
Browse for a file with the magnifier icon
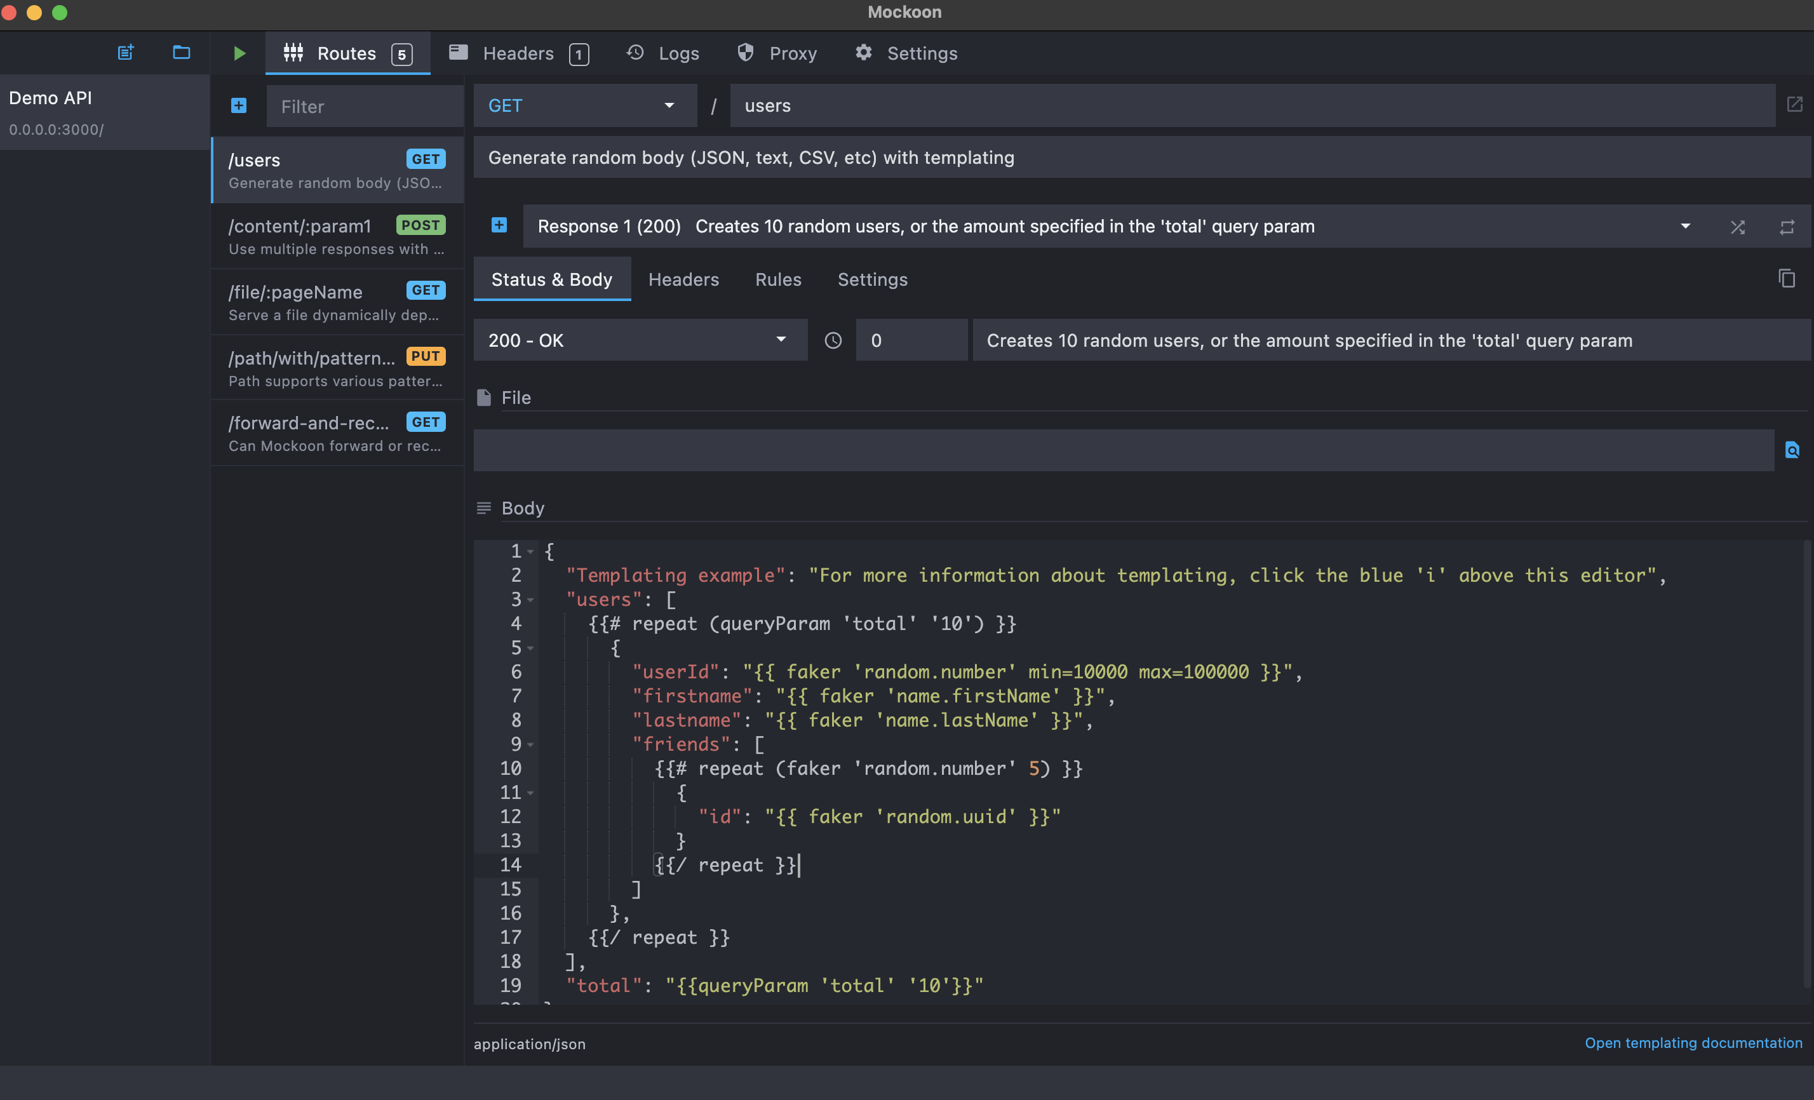coord(1792,450)
